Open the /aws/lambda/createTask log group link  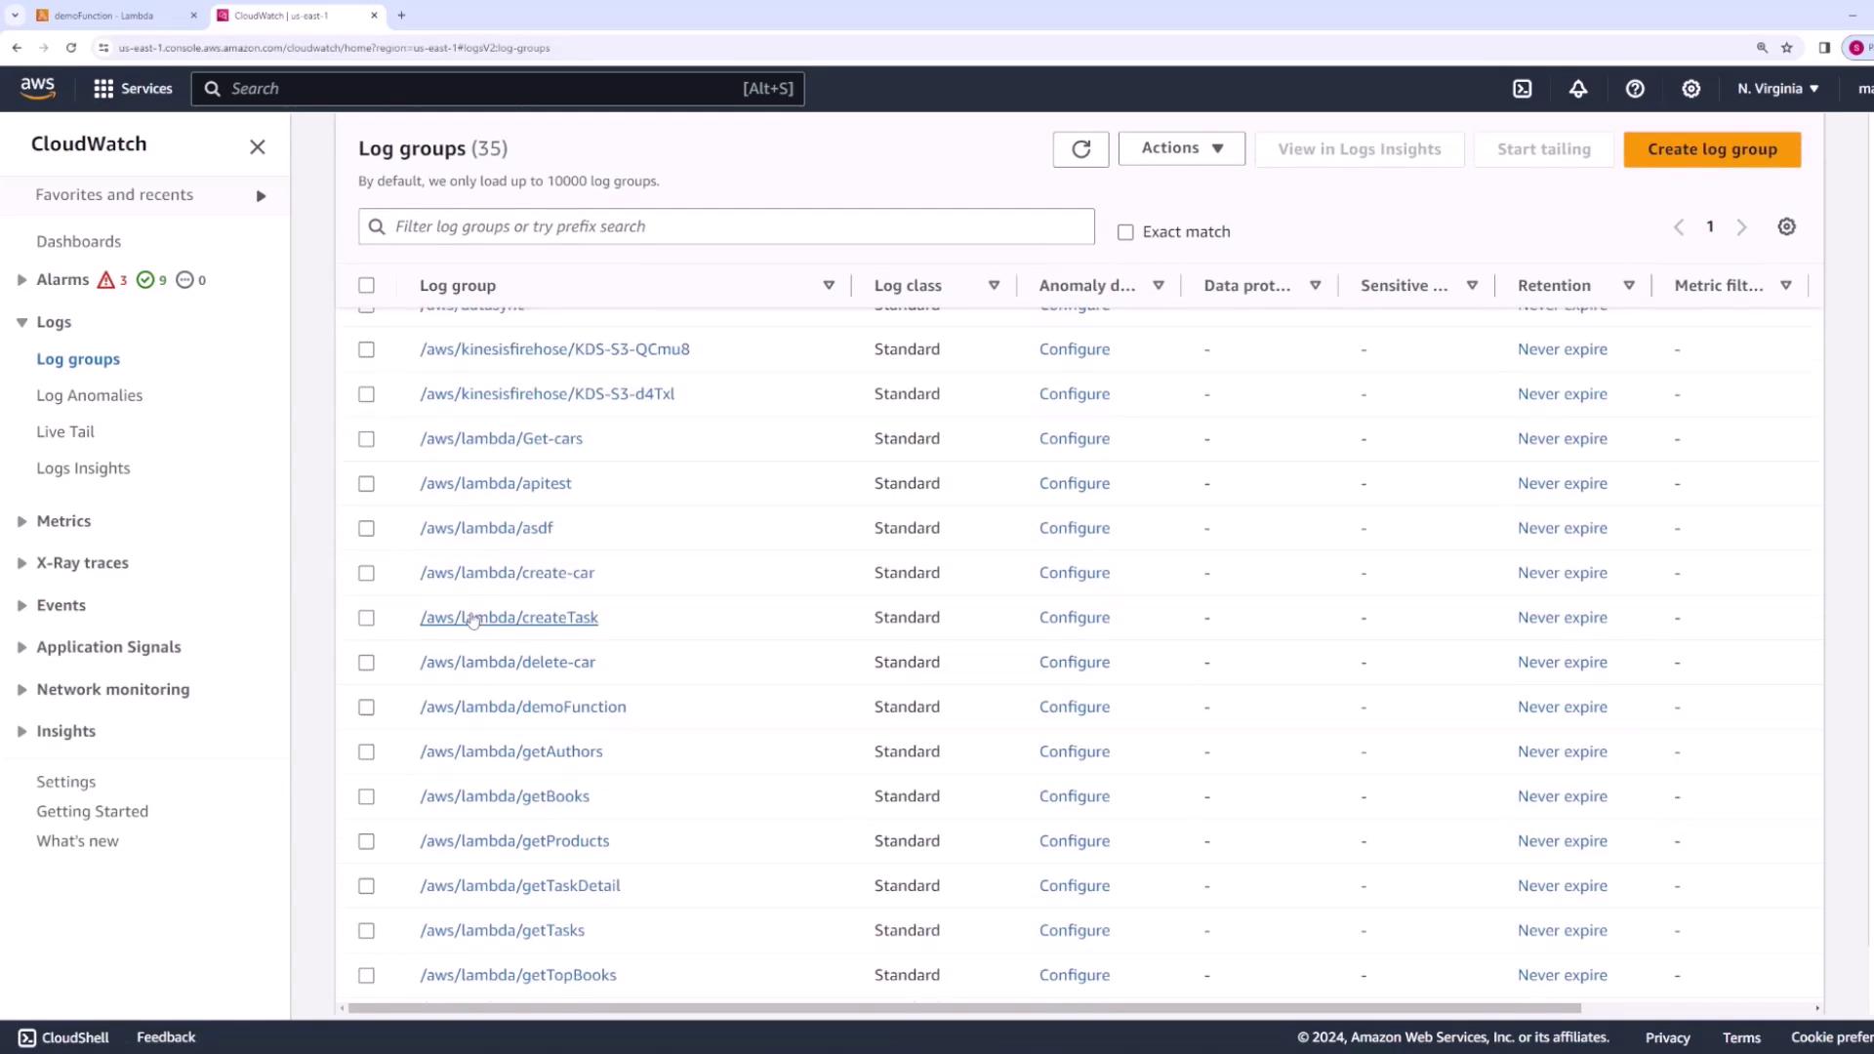[x=509, y=618]
